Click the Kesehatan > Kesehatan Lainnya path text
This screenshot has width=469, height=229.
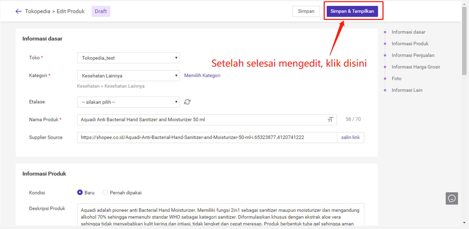tap(111, 86)
